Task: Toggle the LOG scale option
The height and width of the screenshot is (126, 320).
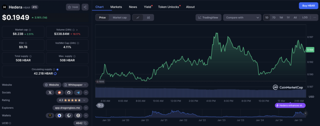Action: click(305, 17)
